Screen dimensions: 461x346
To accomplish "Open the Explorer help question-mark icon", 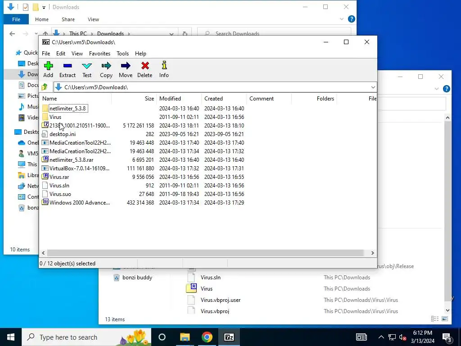I will click(351, 19).
